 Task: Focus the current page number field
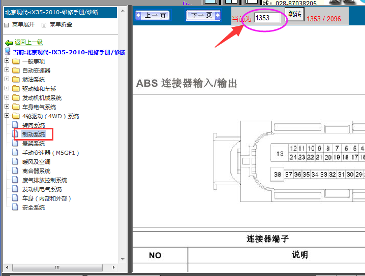267,18
